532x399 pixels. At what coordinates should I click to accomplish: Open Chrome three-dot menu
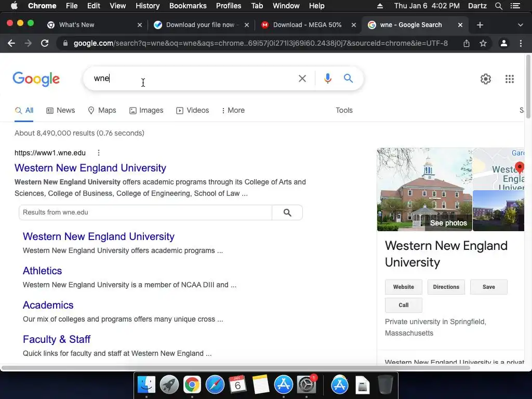click(521, 43)
